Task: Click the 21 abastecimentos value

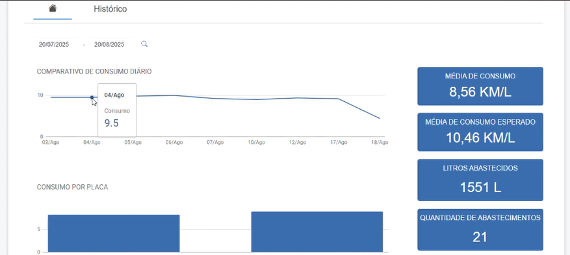Action: (x=480, y=237)
